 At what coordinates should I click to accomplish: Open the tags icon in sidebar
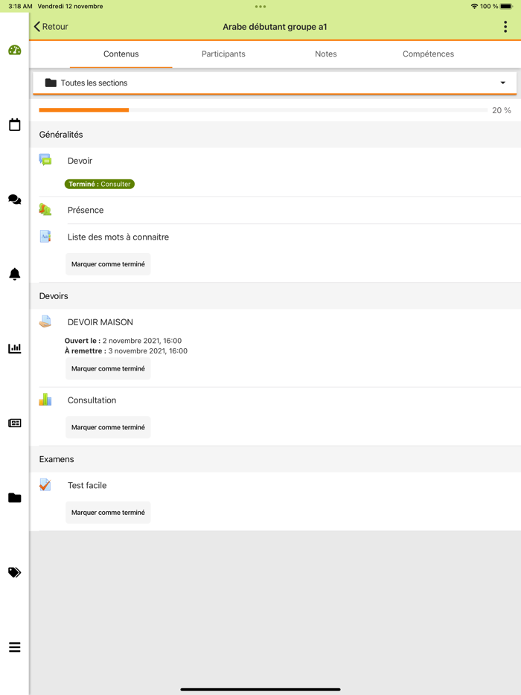coord(14,572)
